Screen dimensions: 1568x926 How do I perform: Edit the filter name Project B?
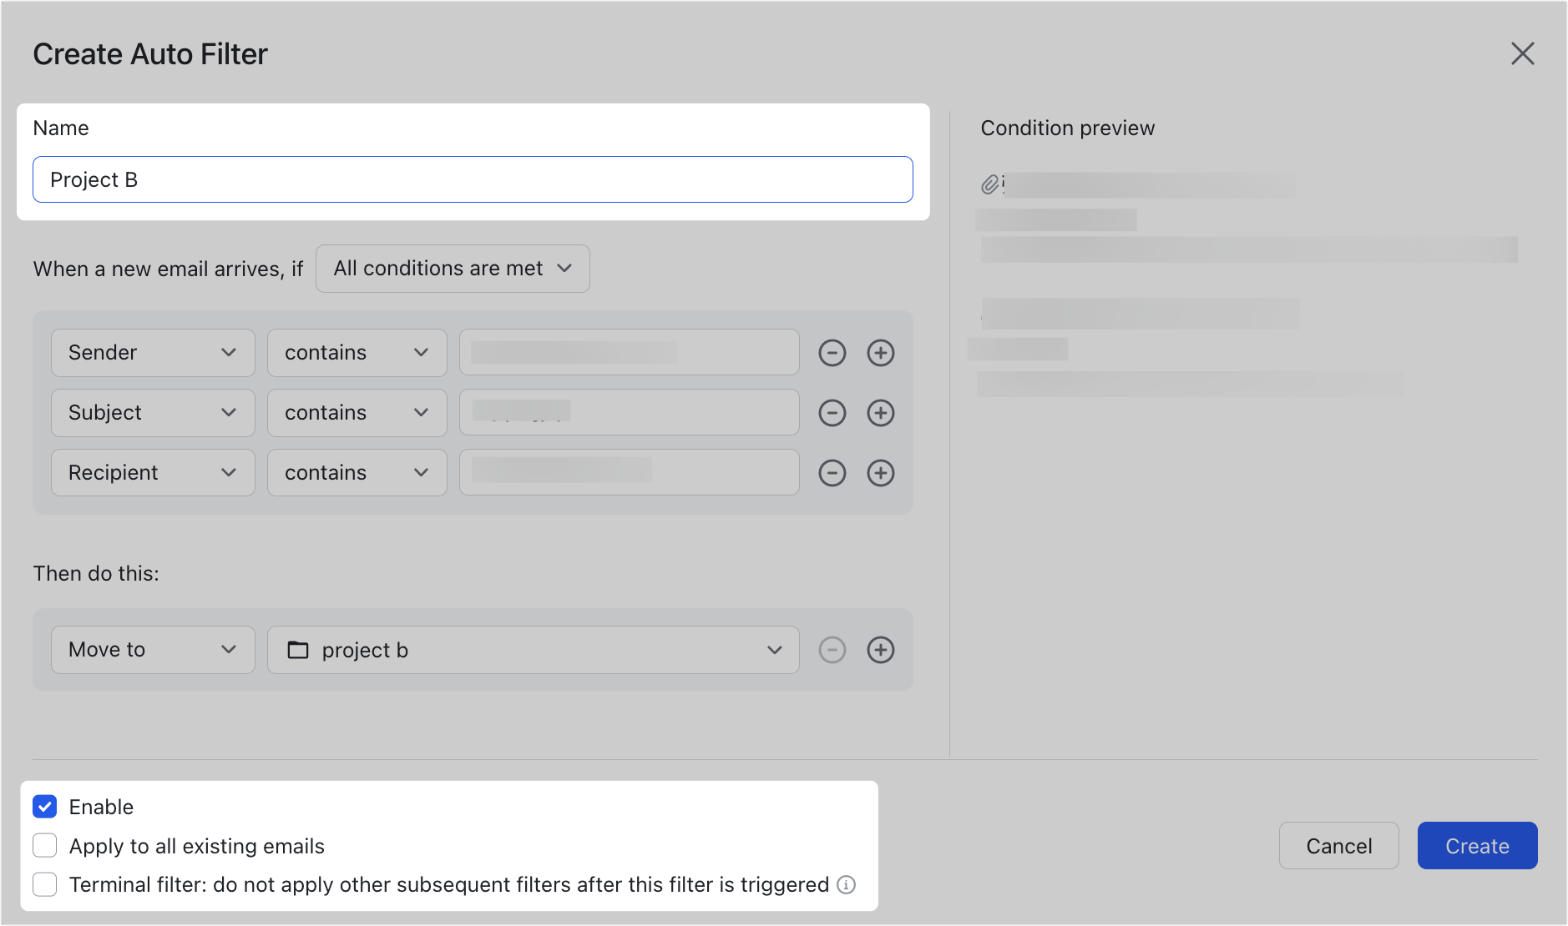(472, 179)
